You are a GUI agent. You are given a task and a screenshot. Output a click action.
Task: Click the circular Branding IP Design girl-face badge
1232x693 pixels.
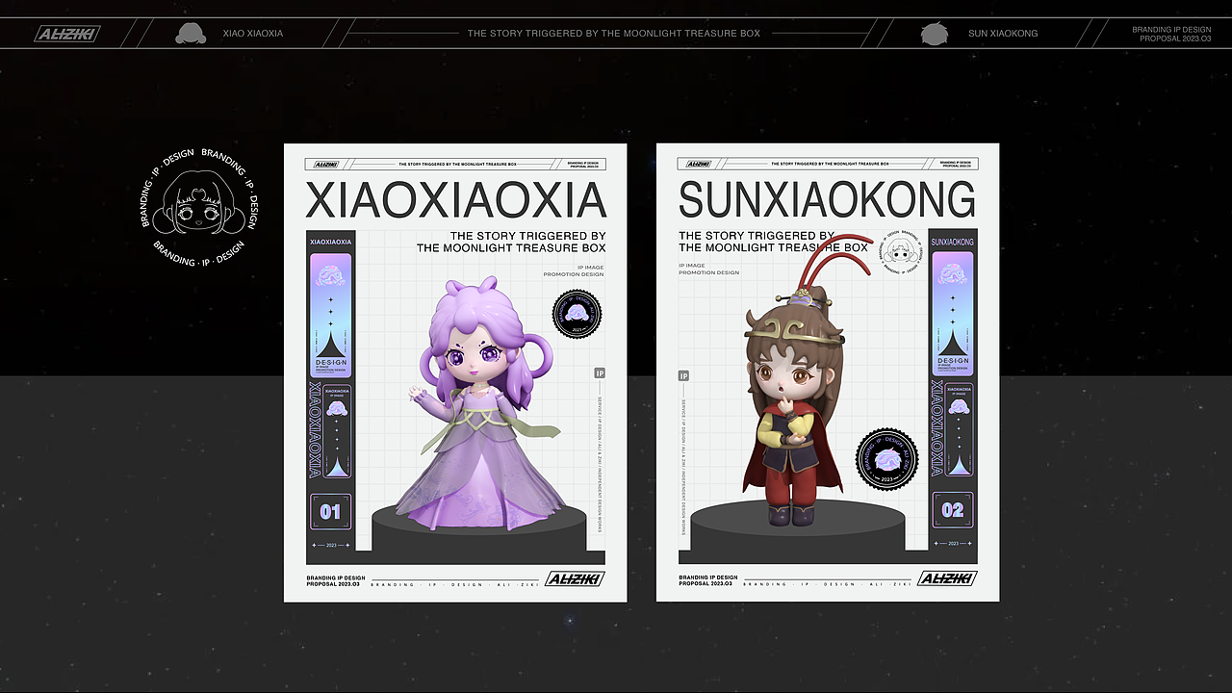click(199, 207)
